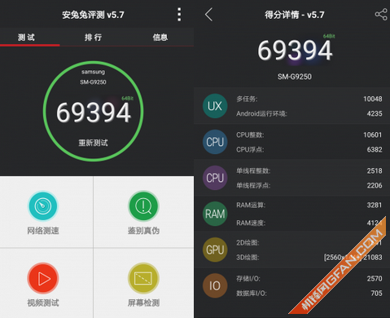Tap the 单线程整数 label
390x318 pixels.
253,170
